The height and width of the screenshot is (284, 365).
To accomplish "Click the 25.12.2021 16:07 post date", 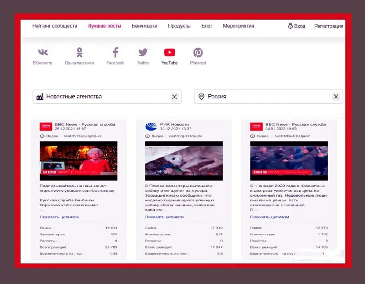I will (71, 129).
